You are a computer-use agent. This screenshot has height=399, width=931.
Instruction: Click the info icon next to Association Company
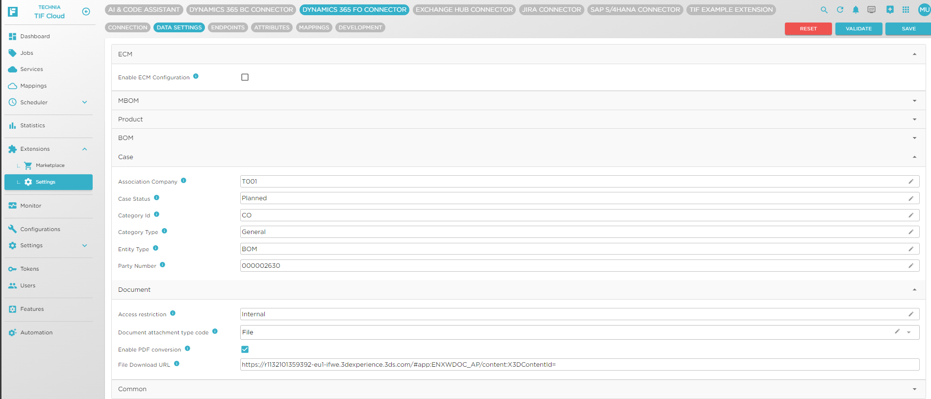(183, 181)
